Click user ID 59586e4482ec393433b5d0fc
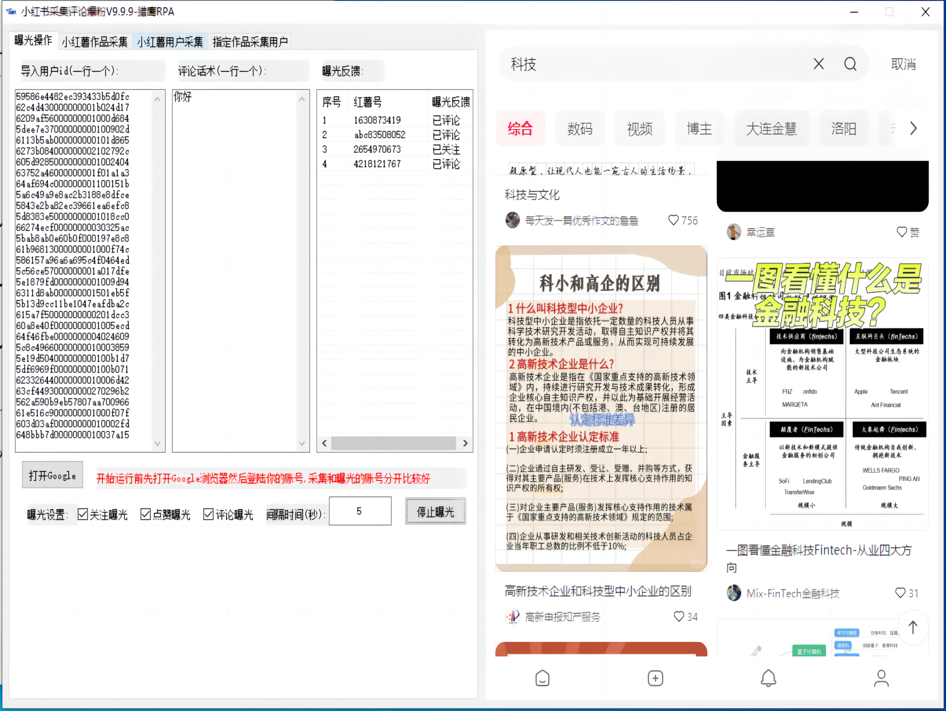 click(72, 96)
